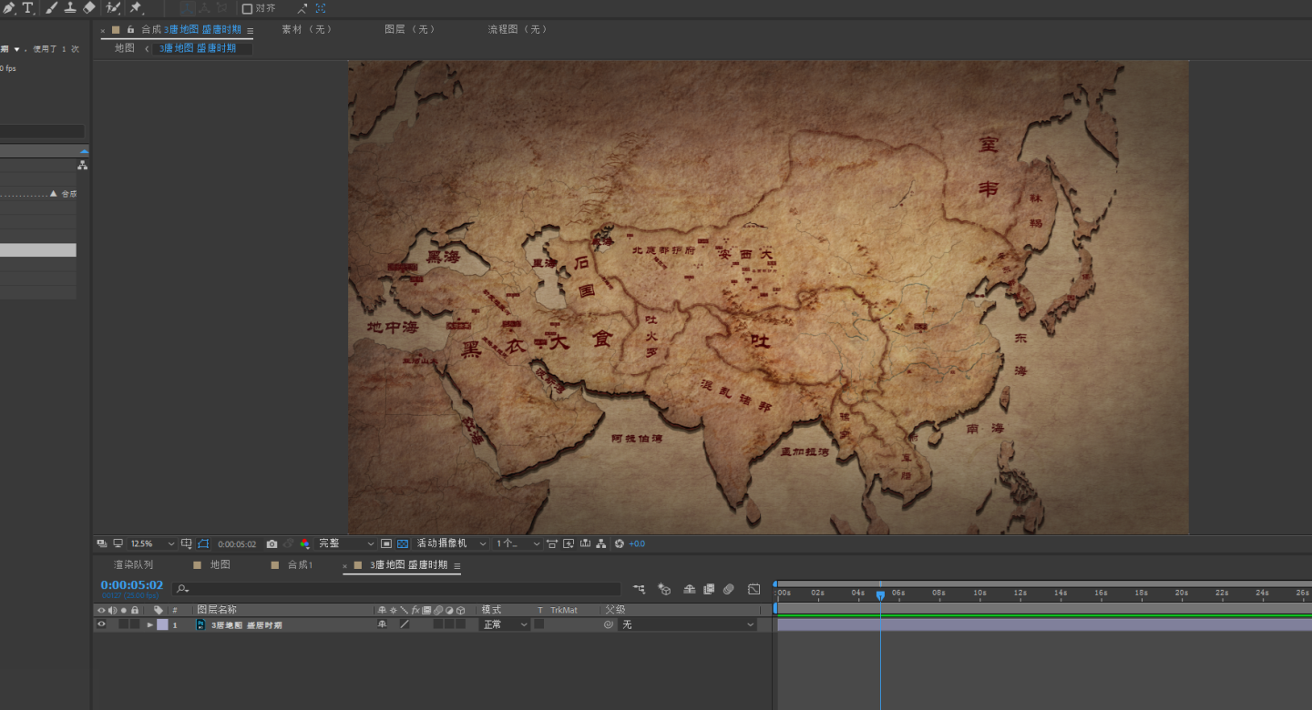Screen dimensions: 1312x710
Task: Click the parent pick whip spiral icon
Action: coord(608,624)
